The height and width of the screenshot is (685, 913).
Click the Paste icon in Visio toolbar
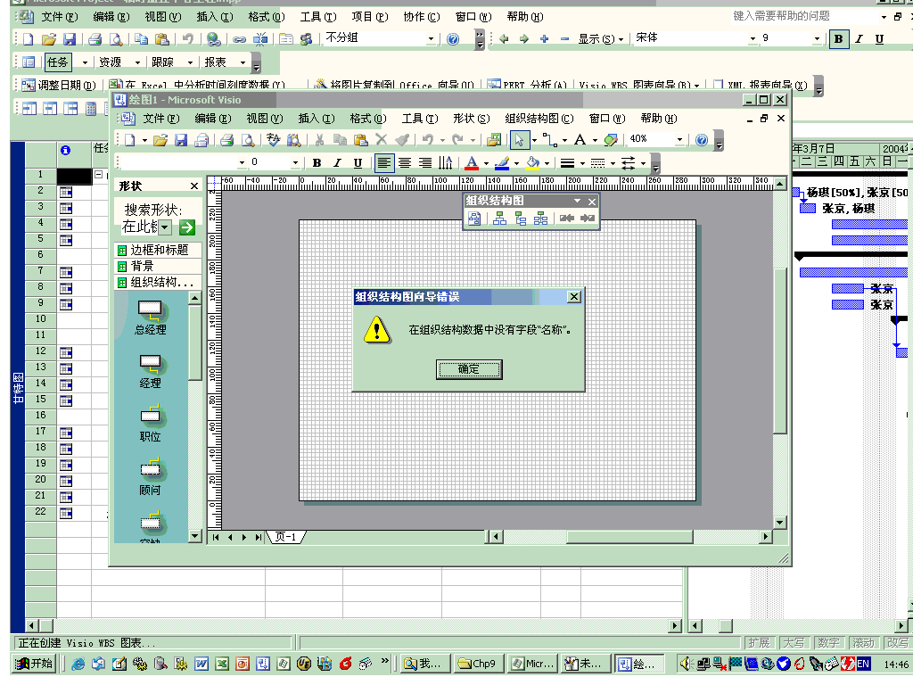coord(361,140)
